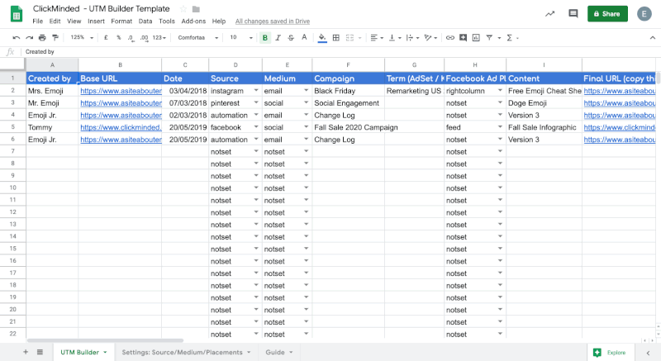This screenshot has height=361, width=661.
Task: Open the fill color picker
Action: (322, 37)
